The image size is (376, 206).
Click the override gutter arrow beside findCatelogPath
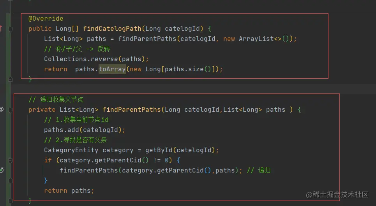coord(1,28)
